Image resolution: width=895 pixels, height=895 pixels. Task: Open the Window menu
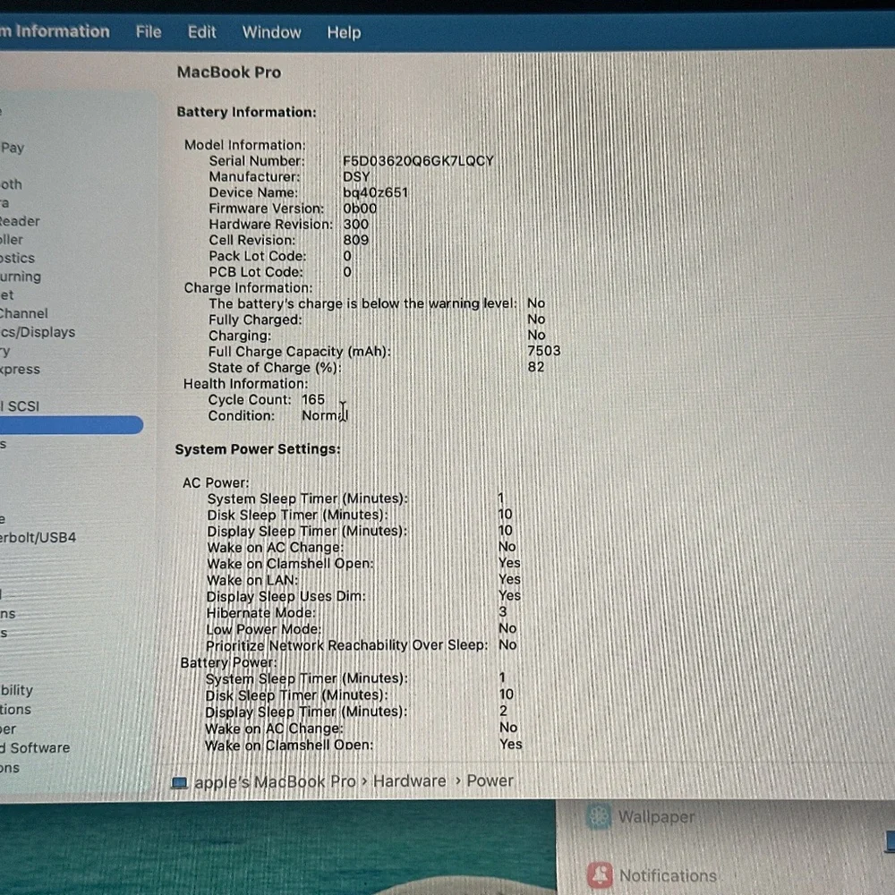272,32
